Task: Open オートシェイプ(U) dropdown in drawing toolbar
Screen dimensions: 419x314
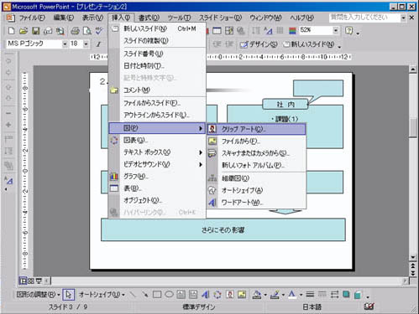Action: click(x=102, y=295)
